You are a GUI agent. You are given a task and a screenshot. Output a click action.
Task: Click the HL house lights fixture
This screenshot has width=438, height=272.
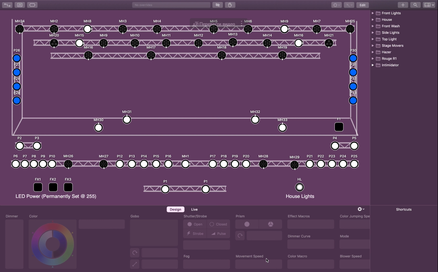coord(299,187)
